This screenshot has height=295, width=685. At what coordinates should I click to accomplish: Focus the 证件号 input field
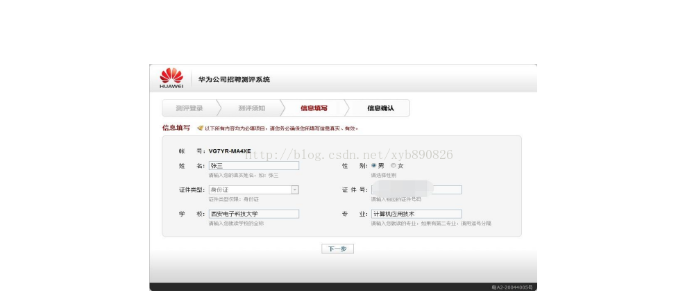coord(416,189)
